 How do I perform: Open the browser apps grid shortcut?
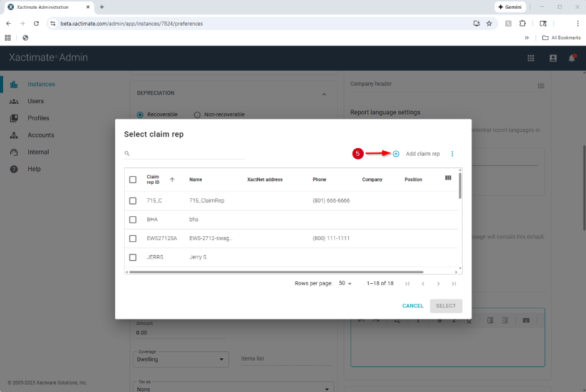click(x=8, y=38)
